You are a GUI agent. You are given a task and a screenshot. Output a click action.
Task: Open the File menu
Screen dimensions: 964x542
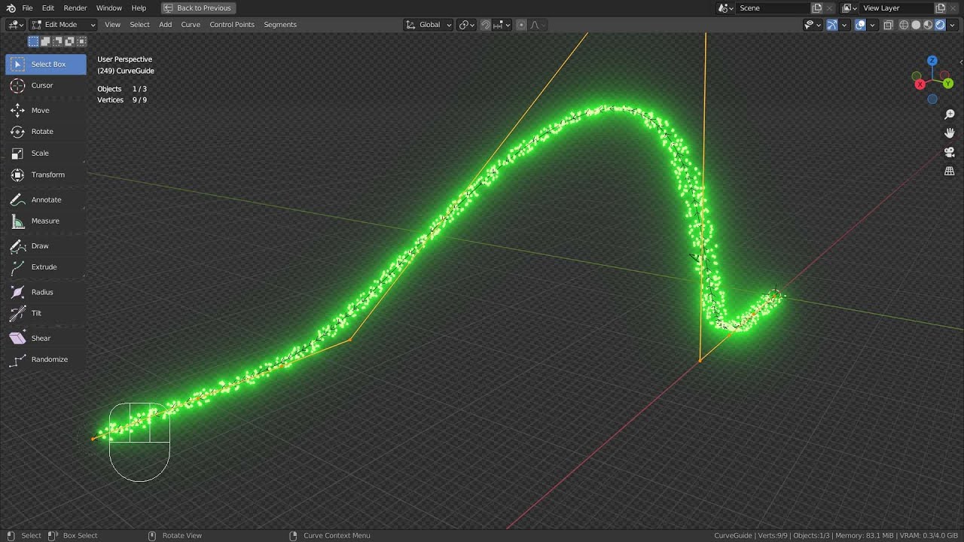click(x=27, y=8)
